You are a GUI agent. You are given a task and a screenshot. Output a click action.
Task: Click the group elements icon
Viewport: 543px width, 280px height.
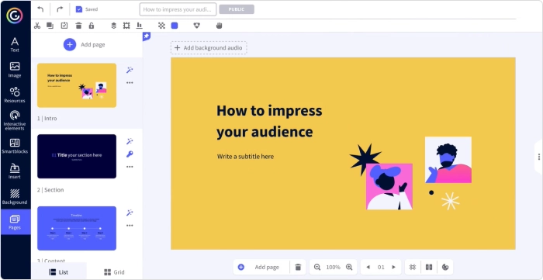coord(126,26)
